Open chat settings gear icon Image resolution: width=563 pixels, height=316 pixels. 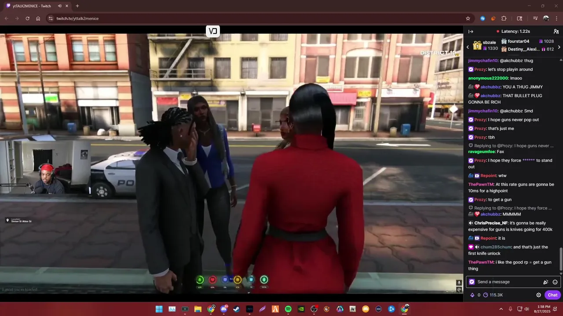[x=538, y=295]
